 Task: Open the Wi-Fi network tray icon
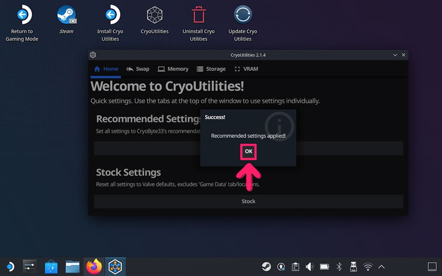pyautogui.click(x=368, y=267)
